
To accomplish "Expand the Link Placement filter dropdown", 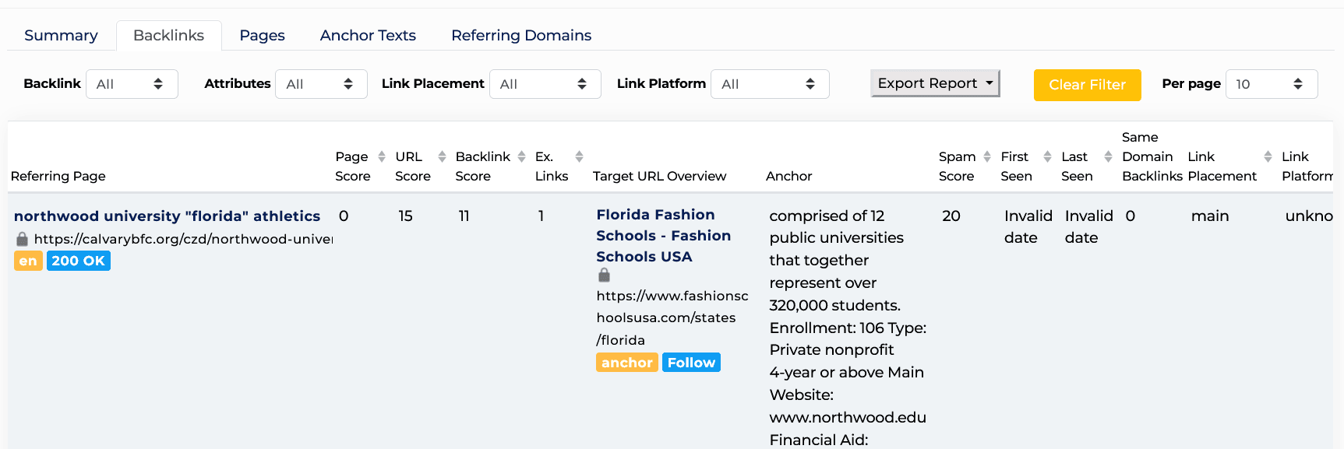I will (545, 84).
